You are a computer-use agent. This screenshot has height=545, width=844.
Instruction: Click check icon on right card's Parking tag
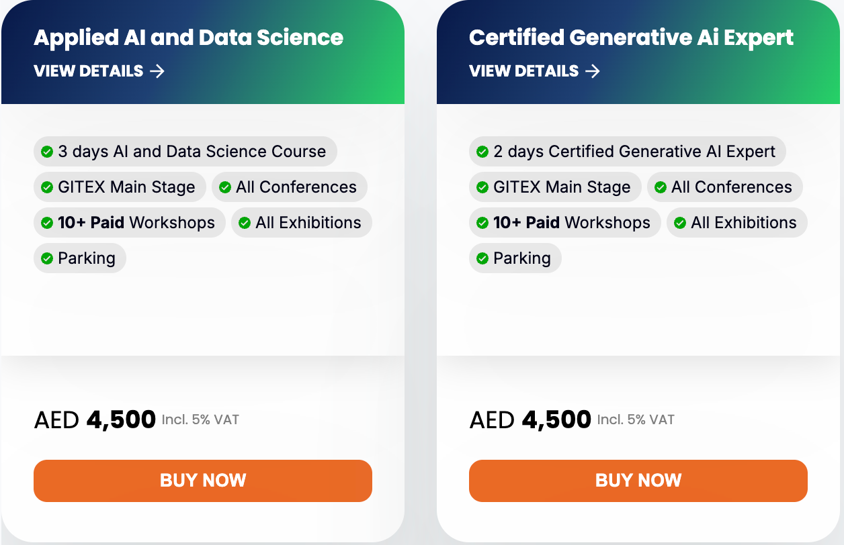(482, 258)
